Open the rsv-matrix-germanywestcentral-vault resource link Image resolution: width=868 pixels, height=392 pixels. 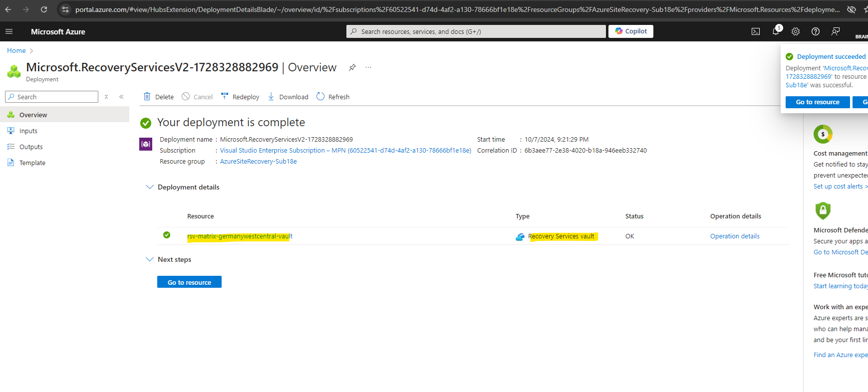pyautogui.click(x=240, y=236)
